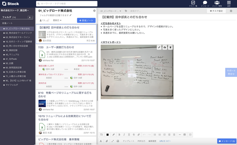Open the 確認お願いします task row
Viewport: 237px width, 145px height.
tap(66, 67)
